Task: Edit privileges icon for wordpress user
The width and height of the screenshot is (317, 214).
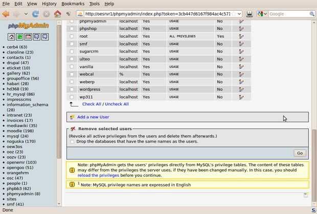Action: [241, 89]
